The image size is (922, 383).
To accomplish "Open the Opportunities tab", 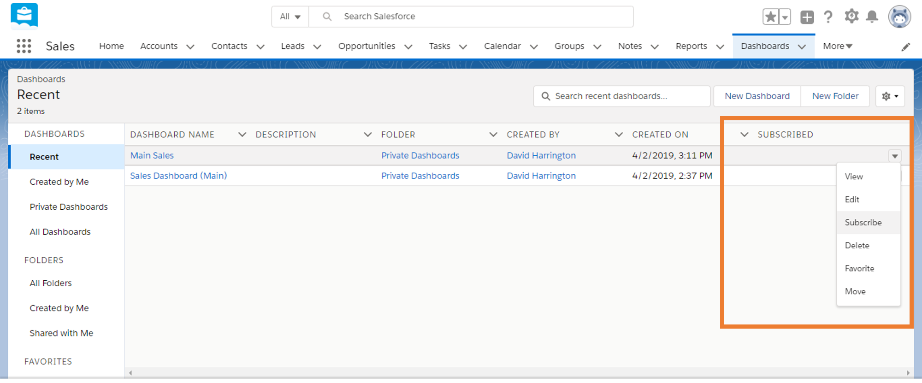I will coord(366,46).
